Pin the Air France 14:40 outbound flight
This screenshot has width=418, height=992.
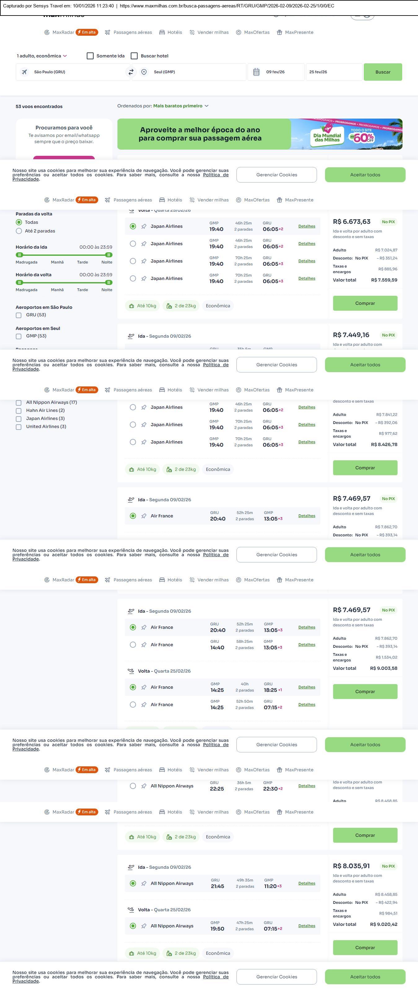point(144,645)
